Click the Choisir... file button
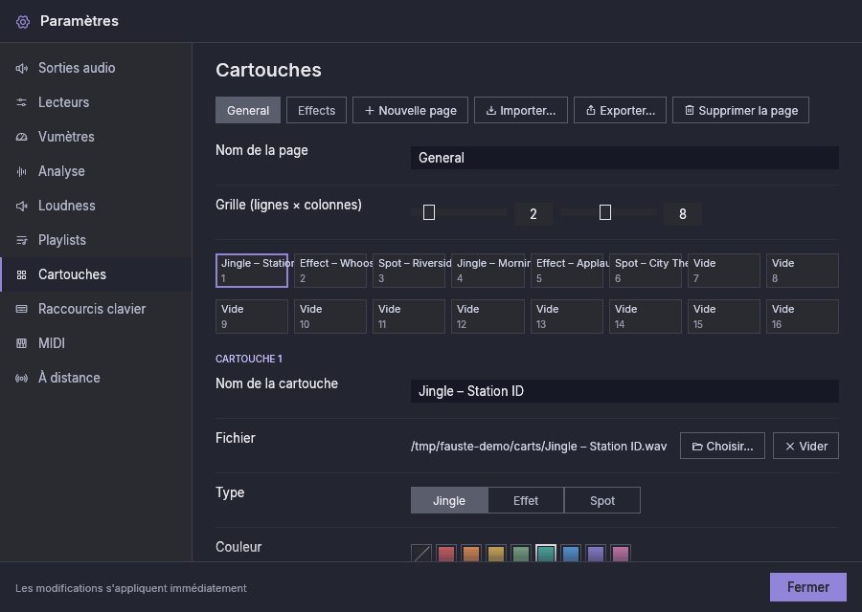The width and height of the screenshot is (862, 612). click(722, 446)
